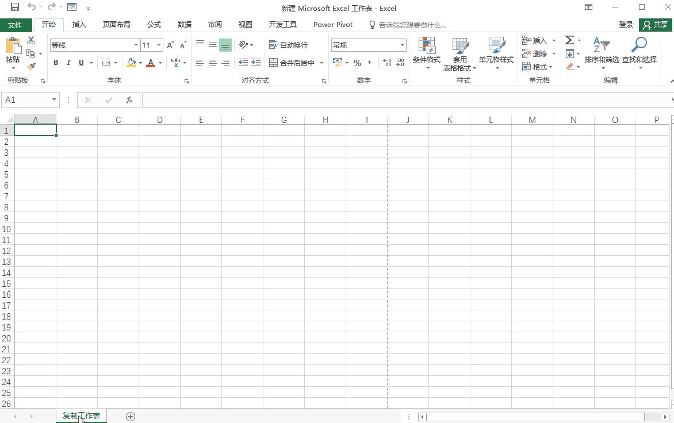Apply percent style
This screenshot has width=674, height=423.
(x=357, y=63)
